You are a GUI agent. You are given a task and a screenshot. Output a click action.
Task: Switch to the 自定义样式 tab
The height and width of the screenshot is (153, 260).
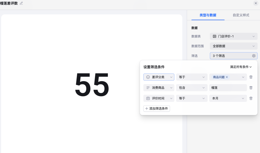coord(241,15)
